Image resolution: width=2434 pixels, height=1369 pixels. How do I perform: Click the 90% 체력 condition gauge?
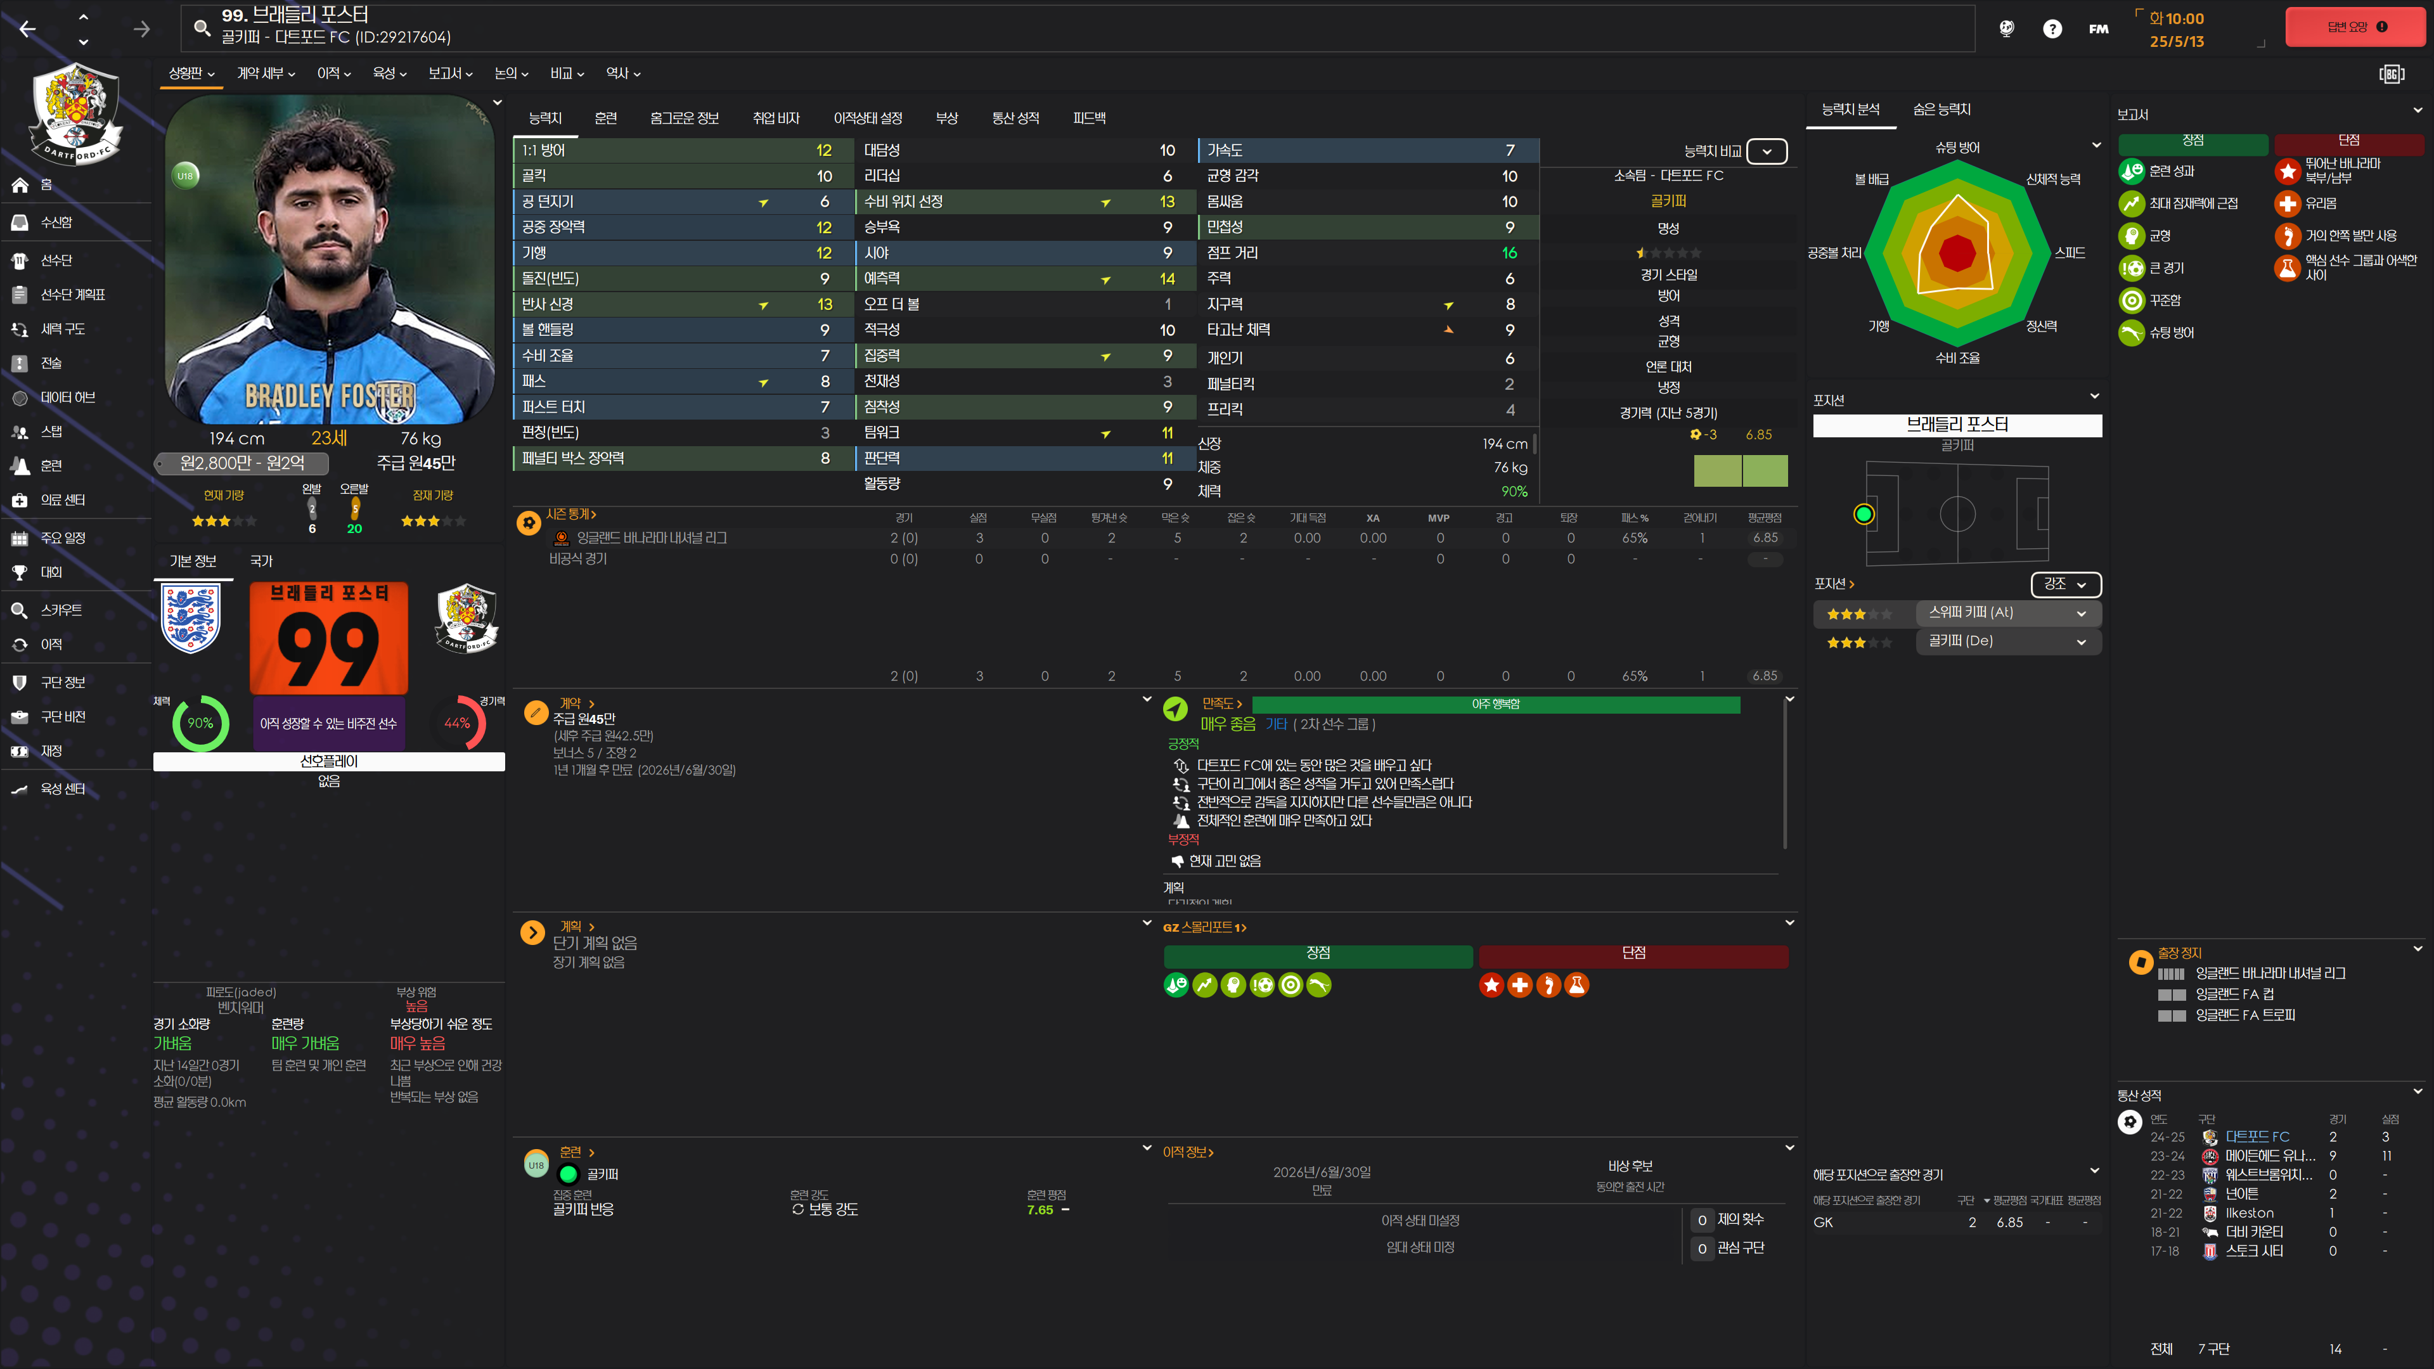(200, 724)
